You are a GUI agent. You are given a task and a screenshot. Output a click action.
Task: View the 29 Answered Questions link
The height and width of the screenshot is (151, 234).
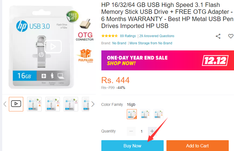157,36
